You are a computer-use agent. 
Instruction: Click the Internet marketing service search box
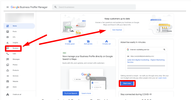[146, 50]
